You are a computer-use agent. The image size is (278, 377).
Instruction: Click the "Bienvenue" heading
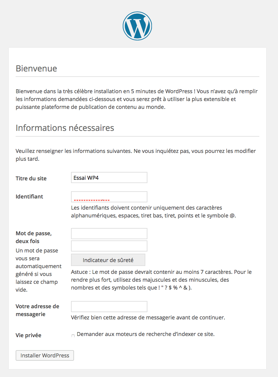(36, 68)
